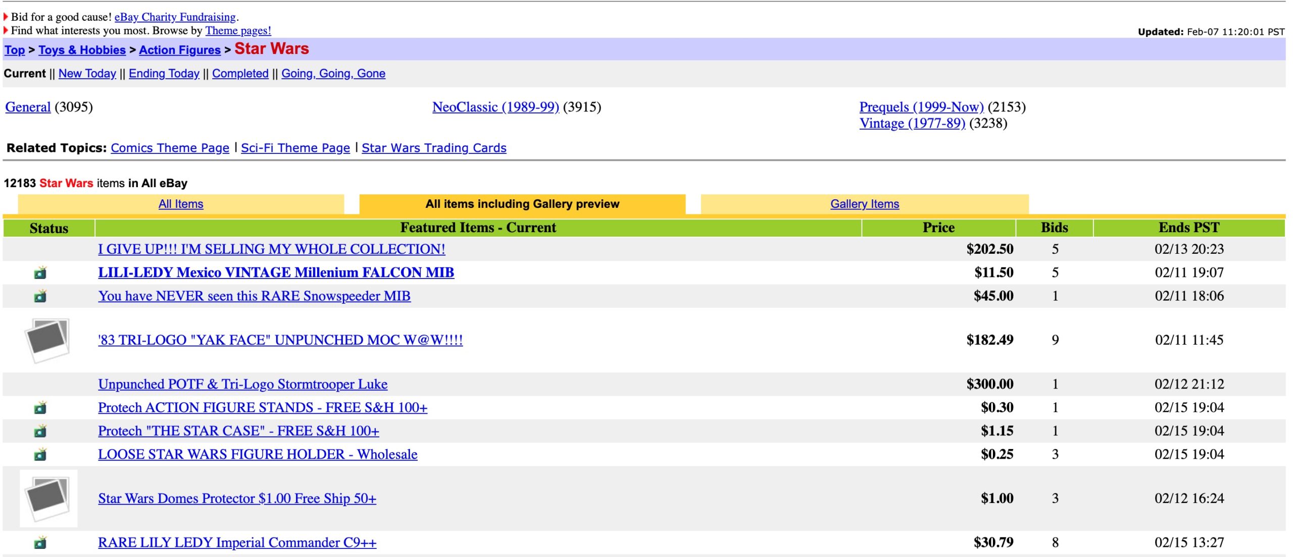Open the Vintage (1977-89) subcategory

(912, 124)
